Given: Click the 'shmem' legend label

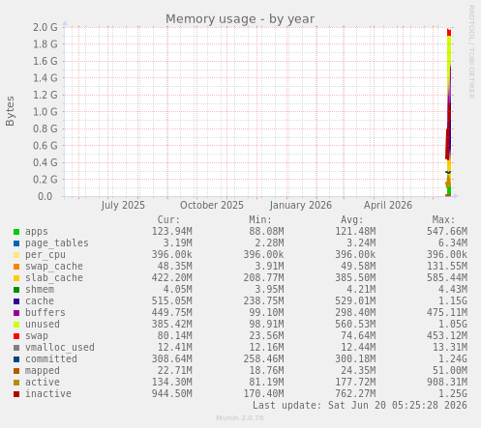Looking at the screenshot, I should click(40, 290).
